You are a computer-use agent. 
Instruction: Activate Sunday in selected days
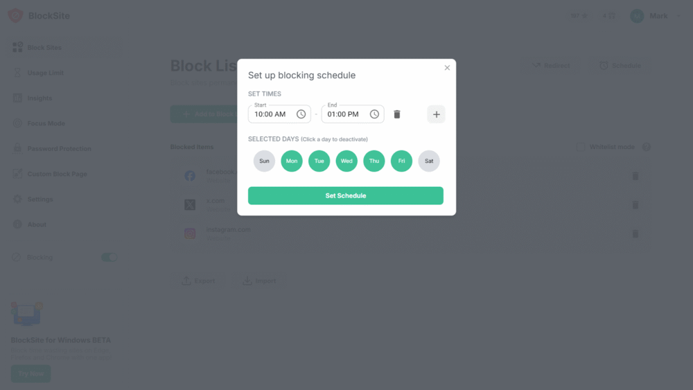[x=264, y=161]
